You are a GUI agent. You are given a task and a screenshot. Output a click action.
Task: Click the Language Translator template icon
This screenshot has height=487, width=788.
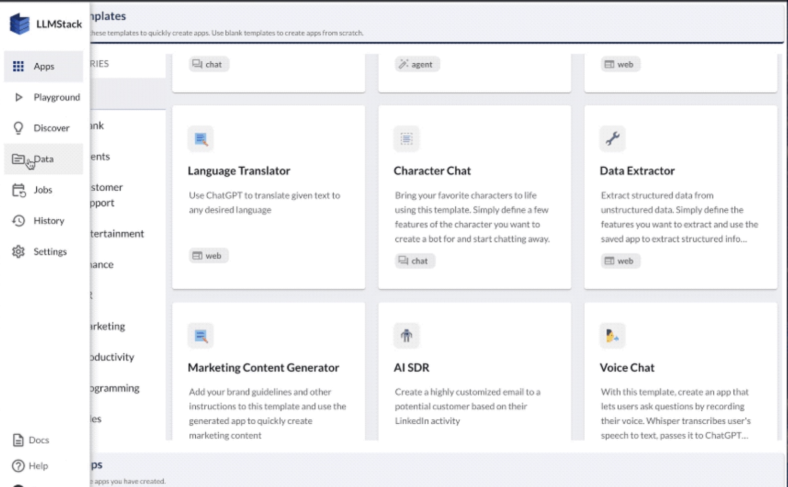[201, 139]
